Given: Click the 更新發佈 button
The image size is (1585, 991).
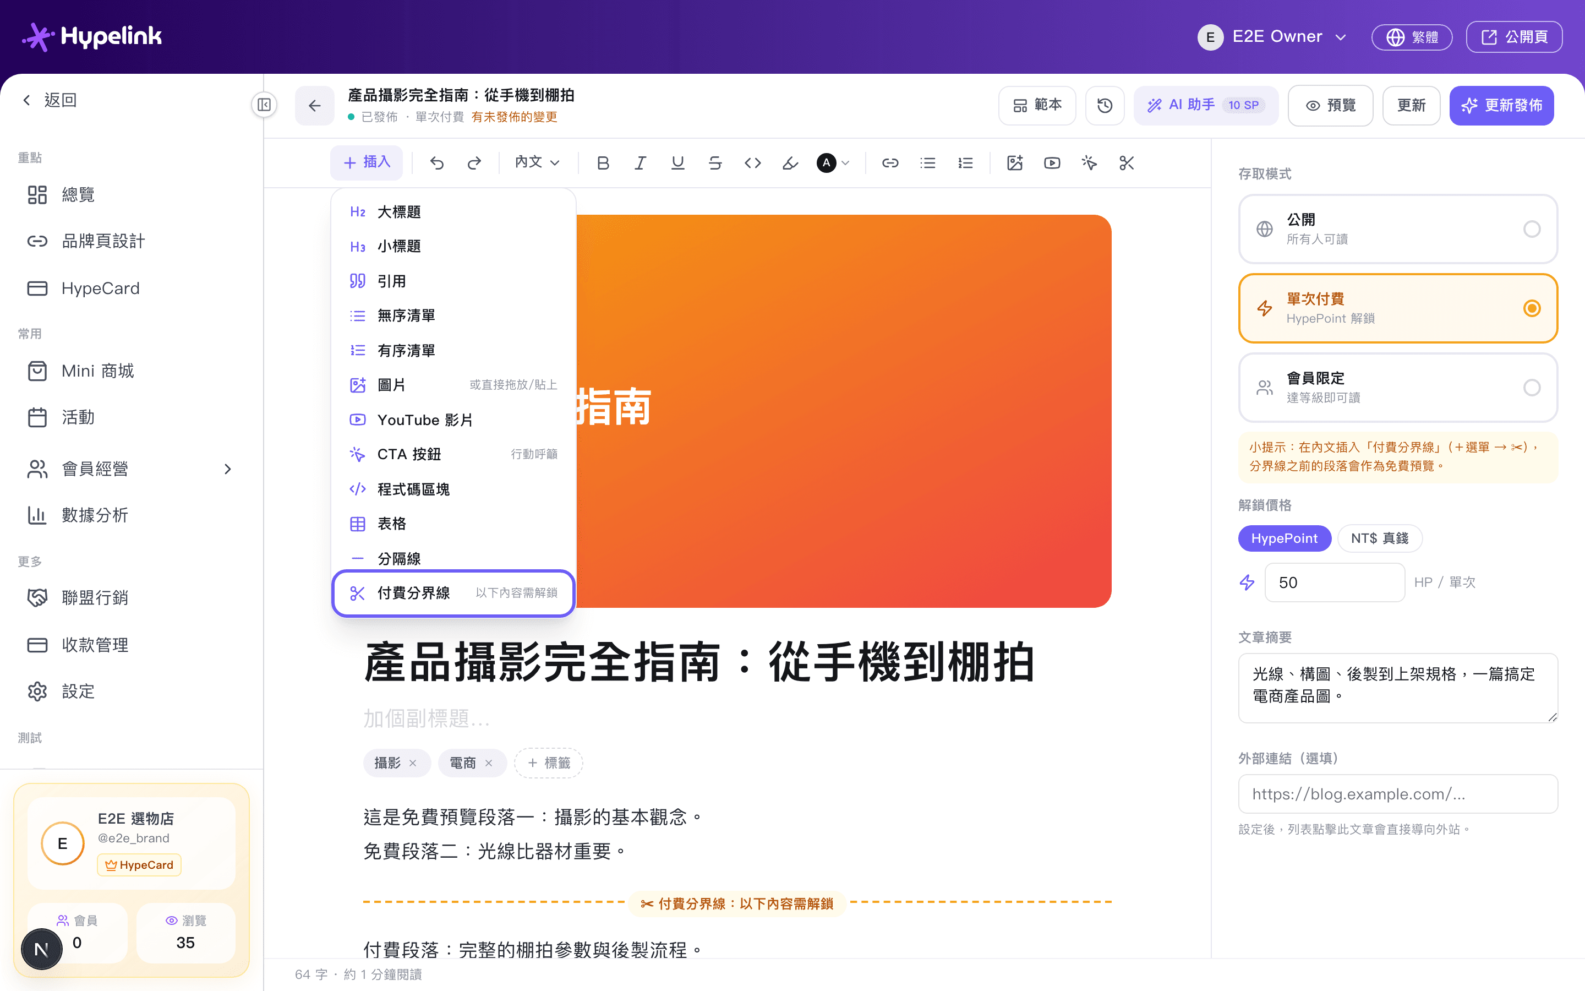Looking at the screenshot, I should [1501, 105].
